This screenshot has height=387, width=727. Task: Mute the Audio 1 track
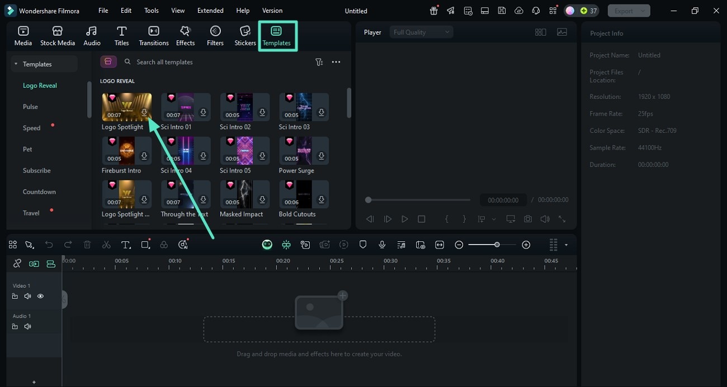(x=27, y=327)
